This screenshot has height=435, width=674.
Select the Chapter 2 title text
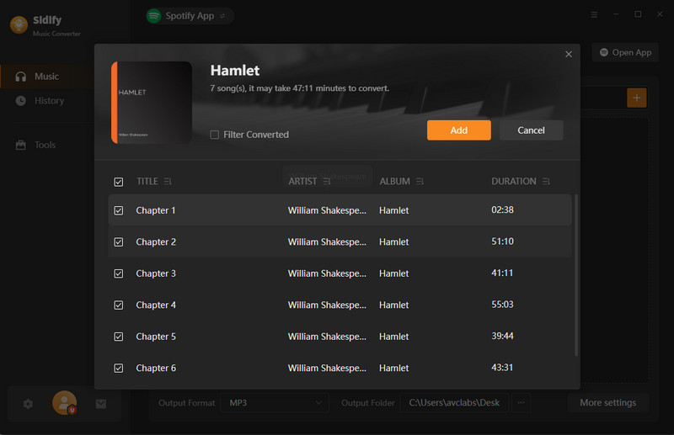[x=156, y=242]
